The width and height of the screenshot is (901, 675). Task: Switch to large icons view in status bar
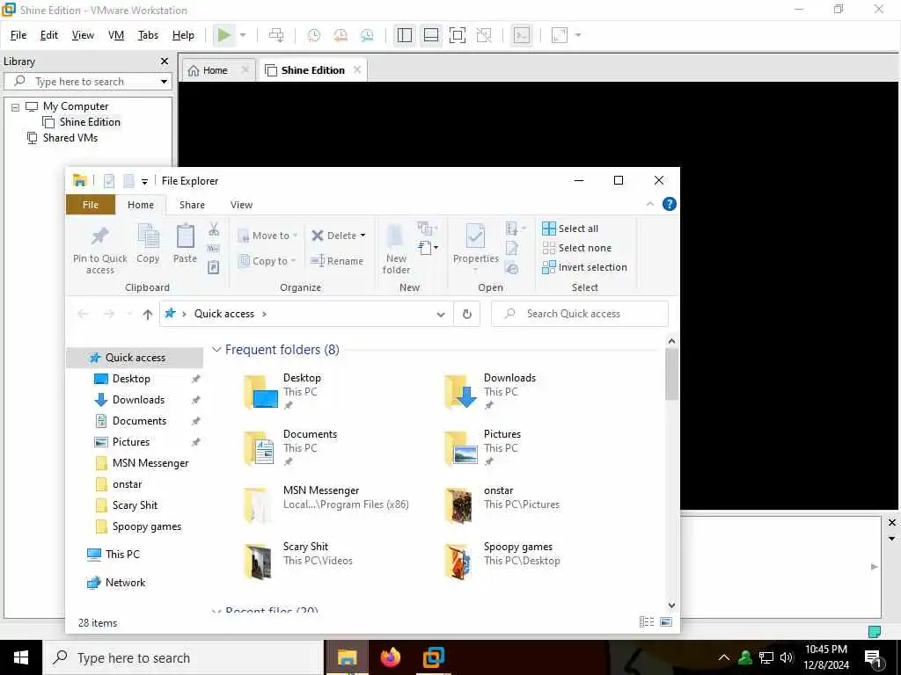pos(666,621)
